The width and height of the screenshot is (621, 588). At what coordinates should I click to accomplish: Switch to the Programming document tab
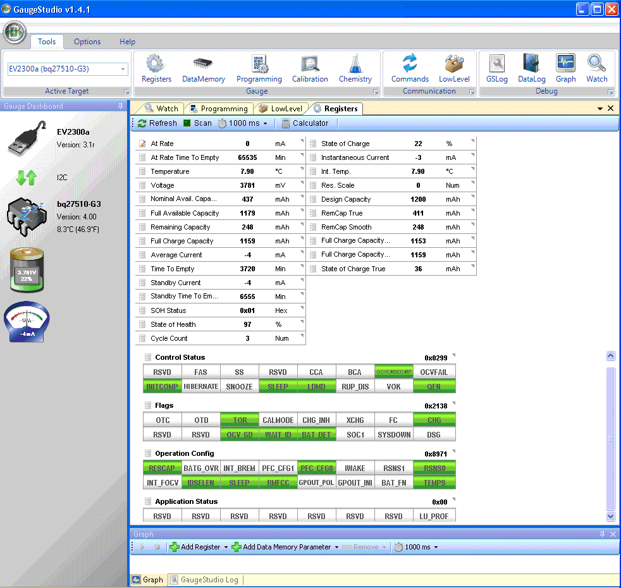[219, 109]
